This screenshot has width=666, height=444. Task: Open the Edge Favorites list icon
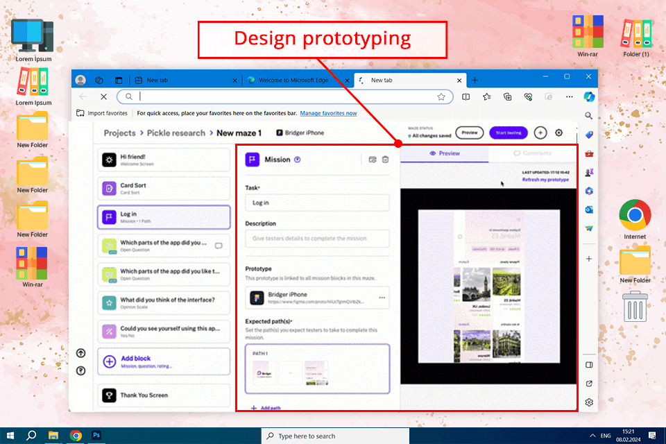pos(487,97)
